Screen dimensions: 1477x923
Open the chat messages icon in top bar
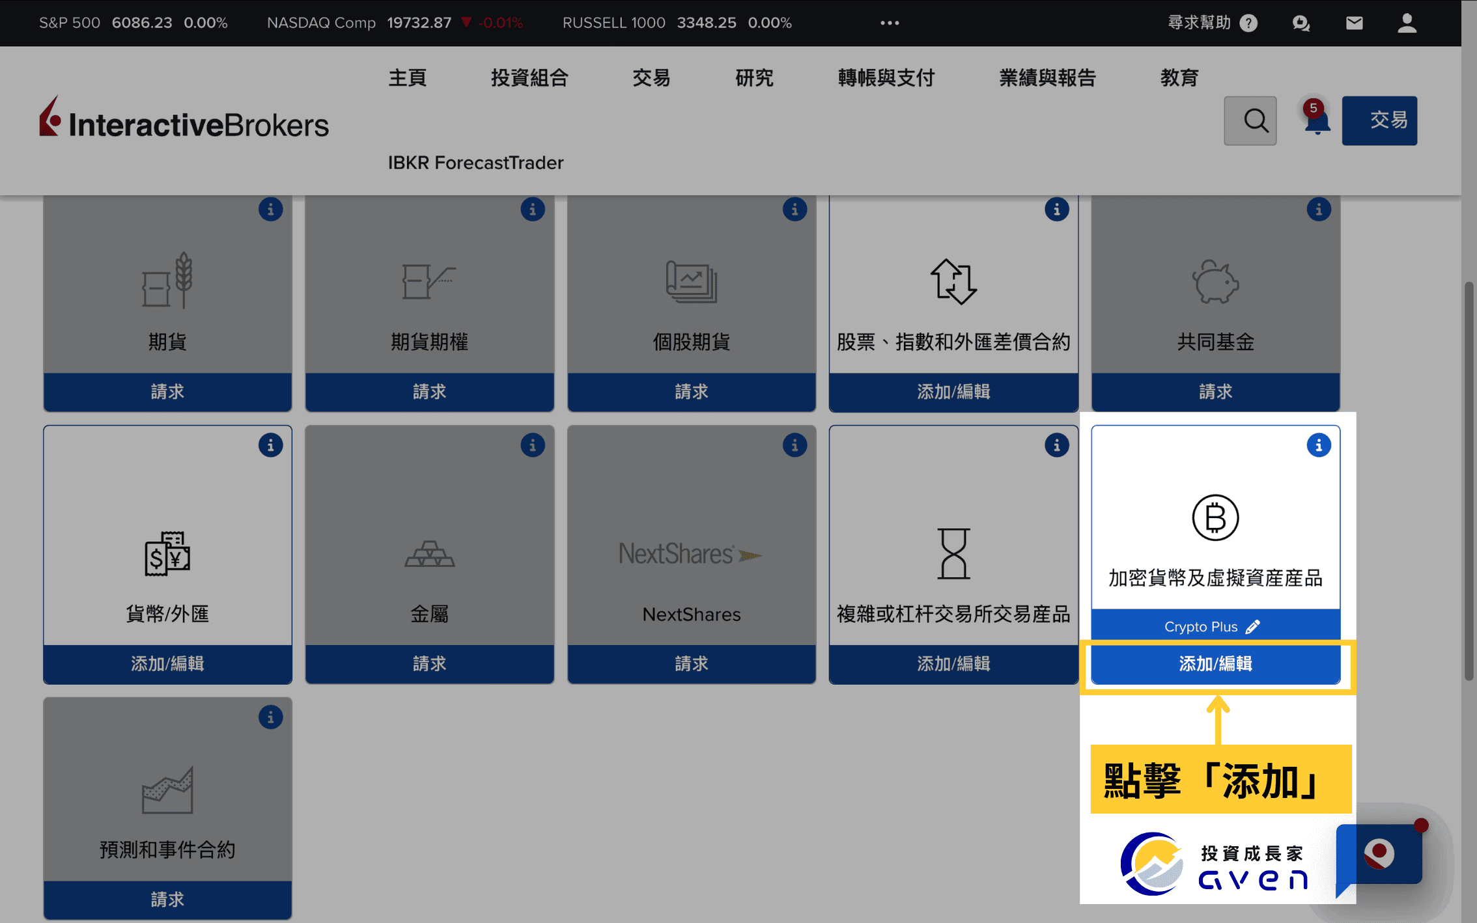coord(1301,23)
